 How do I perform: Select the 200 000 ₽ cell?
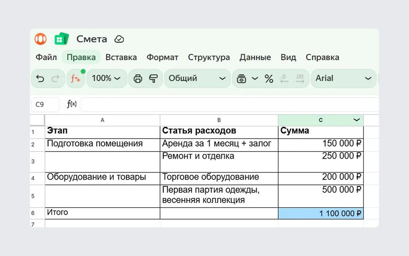pos(321,178)
